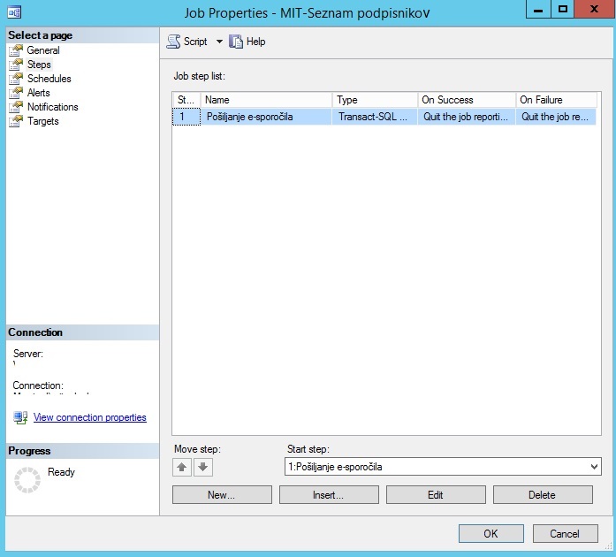Open View connection properties link

coord(89,417)
